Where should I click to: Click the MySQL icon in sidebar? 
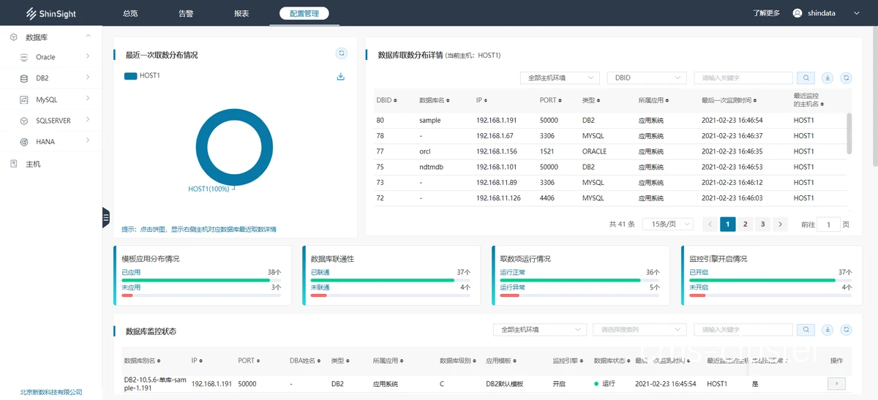[x=24, y=99]
